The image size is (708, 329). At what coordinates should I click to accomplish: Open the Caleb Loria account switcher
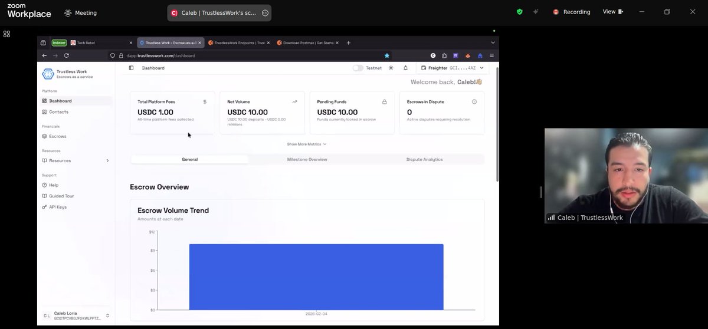click(76, 315)
